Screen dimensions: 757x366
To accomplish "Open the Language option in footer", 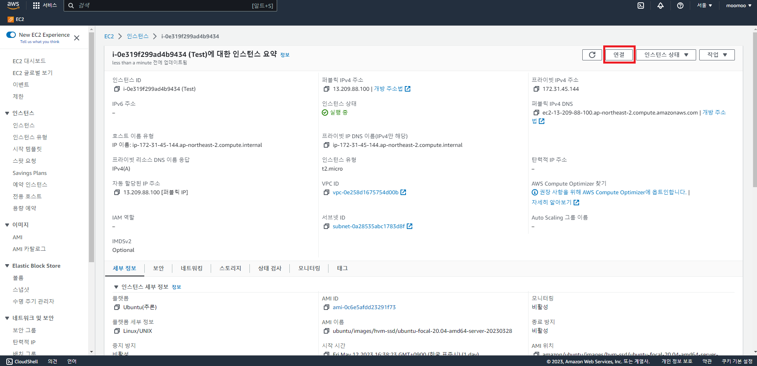I will click(x=72, y=361).
